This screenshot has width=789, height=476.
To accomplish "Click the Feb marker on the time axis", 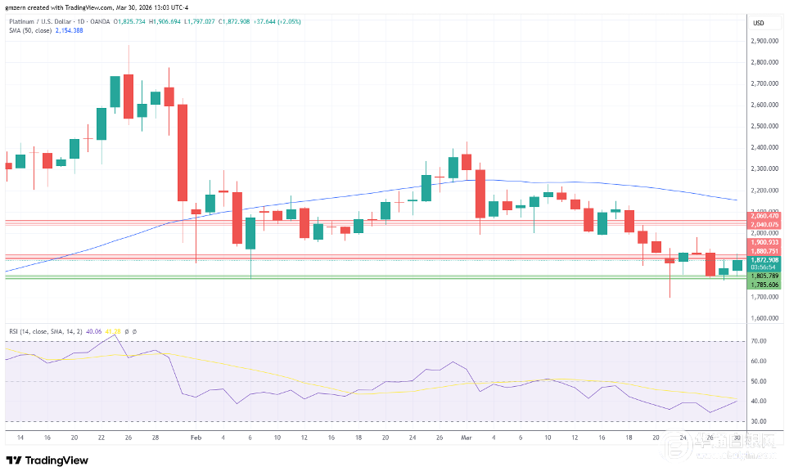I will 195,438.
